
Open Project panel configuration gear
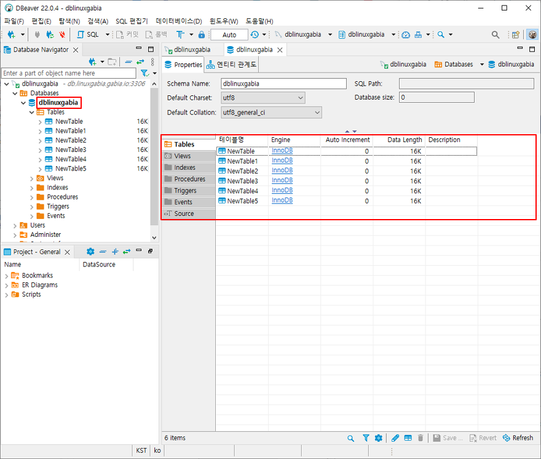(x=90, y=252)
